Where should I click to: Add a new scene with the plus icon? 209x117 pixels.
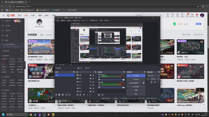56,95
